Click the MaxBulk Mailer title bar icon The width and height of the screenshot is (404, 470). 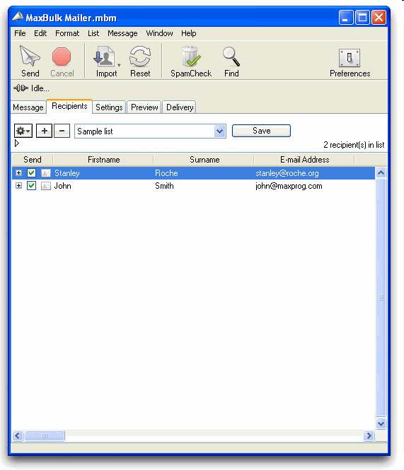18,17
